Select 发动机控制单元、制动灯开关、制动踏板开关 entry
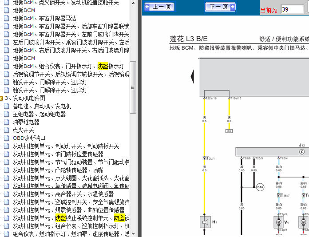 click(x=66, y=146)
